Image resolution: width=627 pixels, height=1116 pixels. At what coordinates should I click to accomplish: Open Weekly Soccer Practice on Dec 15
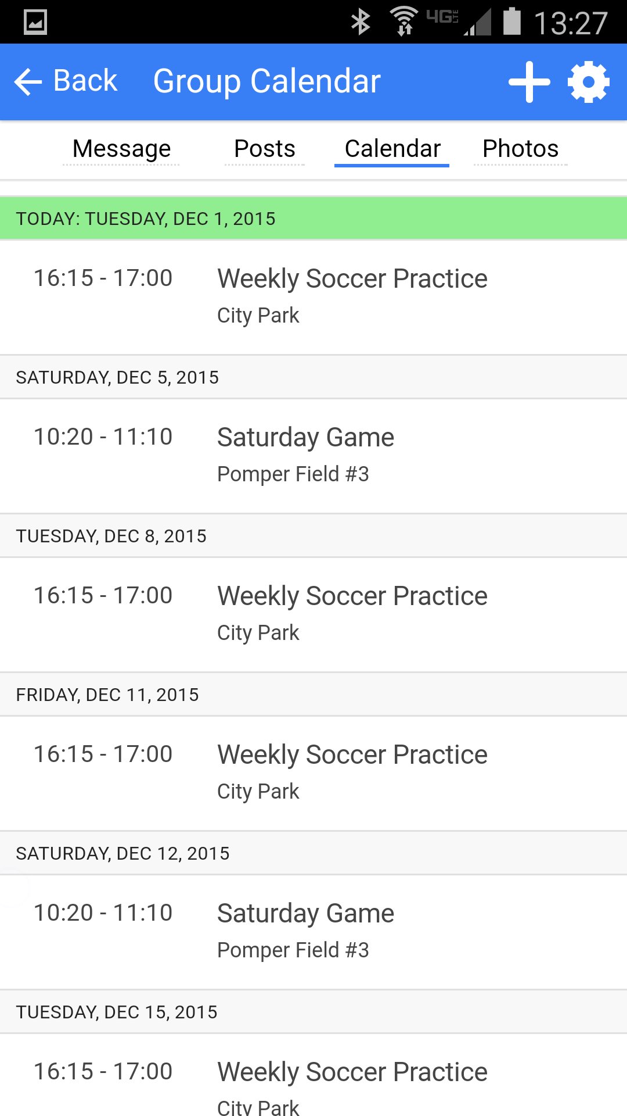(x=313, y=1075)
